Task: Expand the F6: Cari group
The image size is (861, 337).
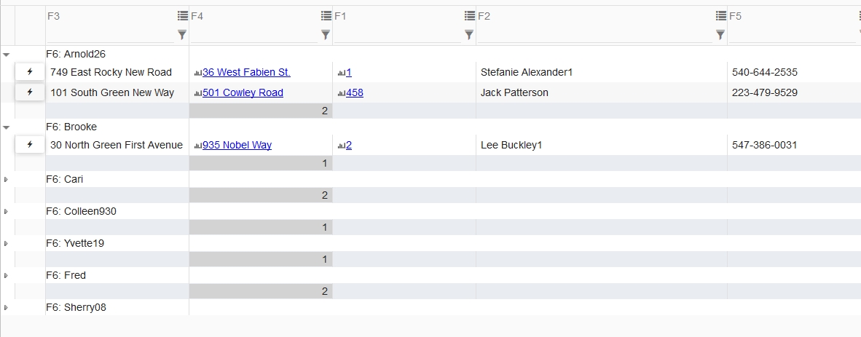Action: (6, 180)
